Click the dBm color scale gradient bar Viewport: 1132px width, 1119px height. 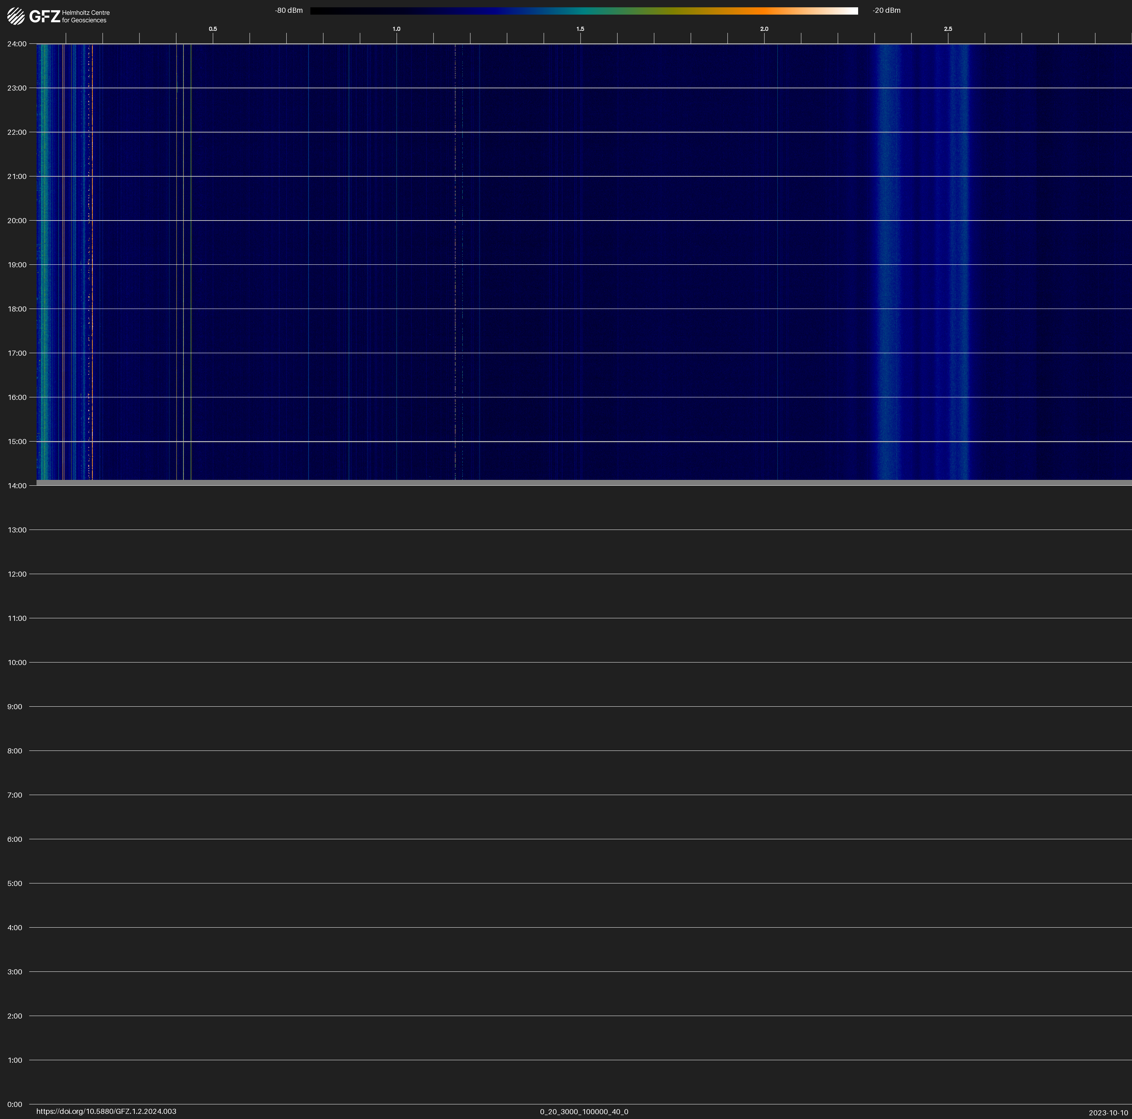pos(584,11)
